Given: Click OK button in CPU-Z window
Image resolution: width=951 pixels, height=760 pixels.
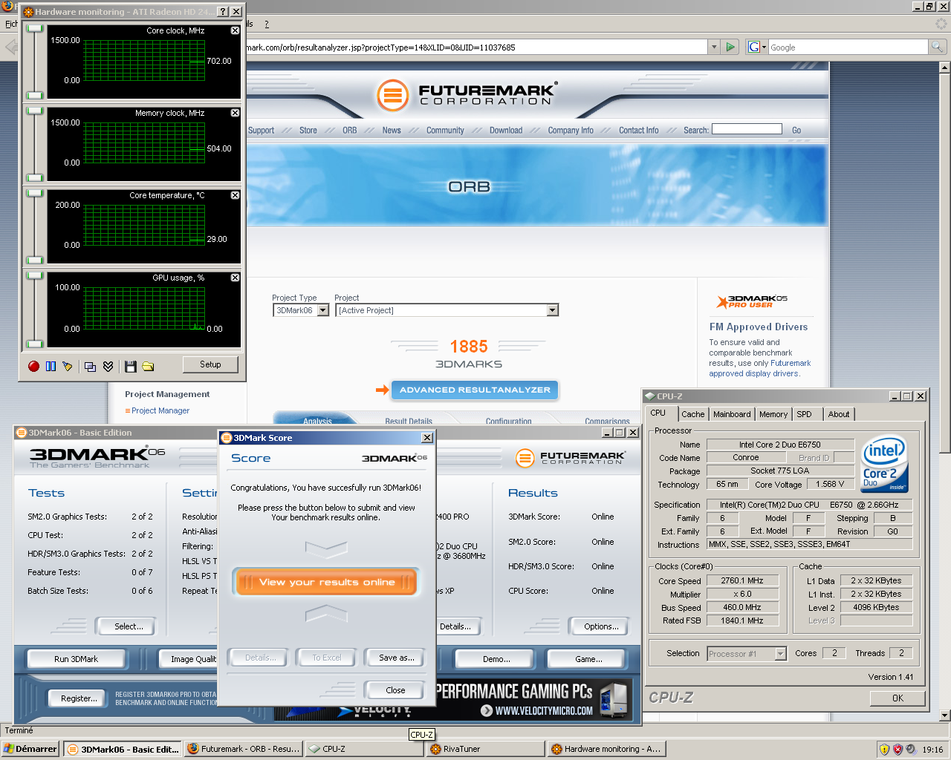Looking at the screenshot, I should tap(898, 698).
